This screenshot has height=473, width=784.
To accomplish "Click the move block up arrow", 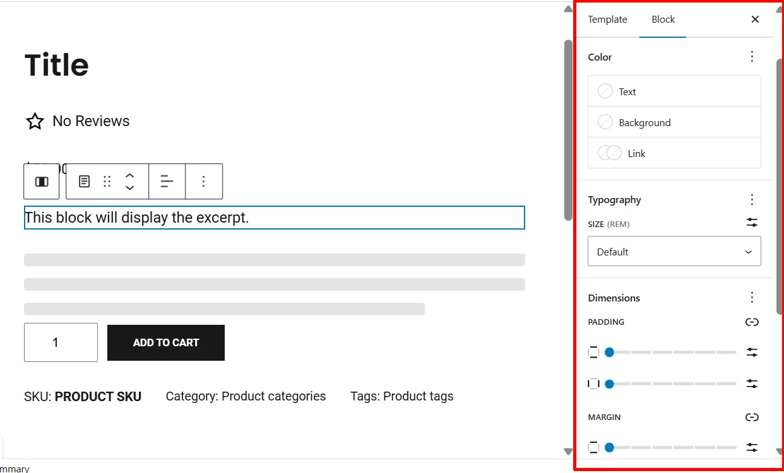I will point(129,176).
